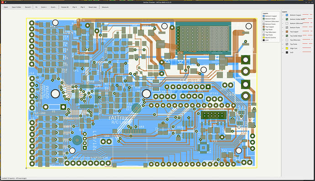Click white Bottom Silkscreen swatch in layer list
Image resolution: width=315 pixels, height=181 pixels.
[287, 23]
